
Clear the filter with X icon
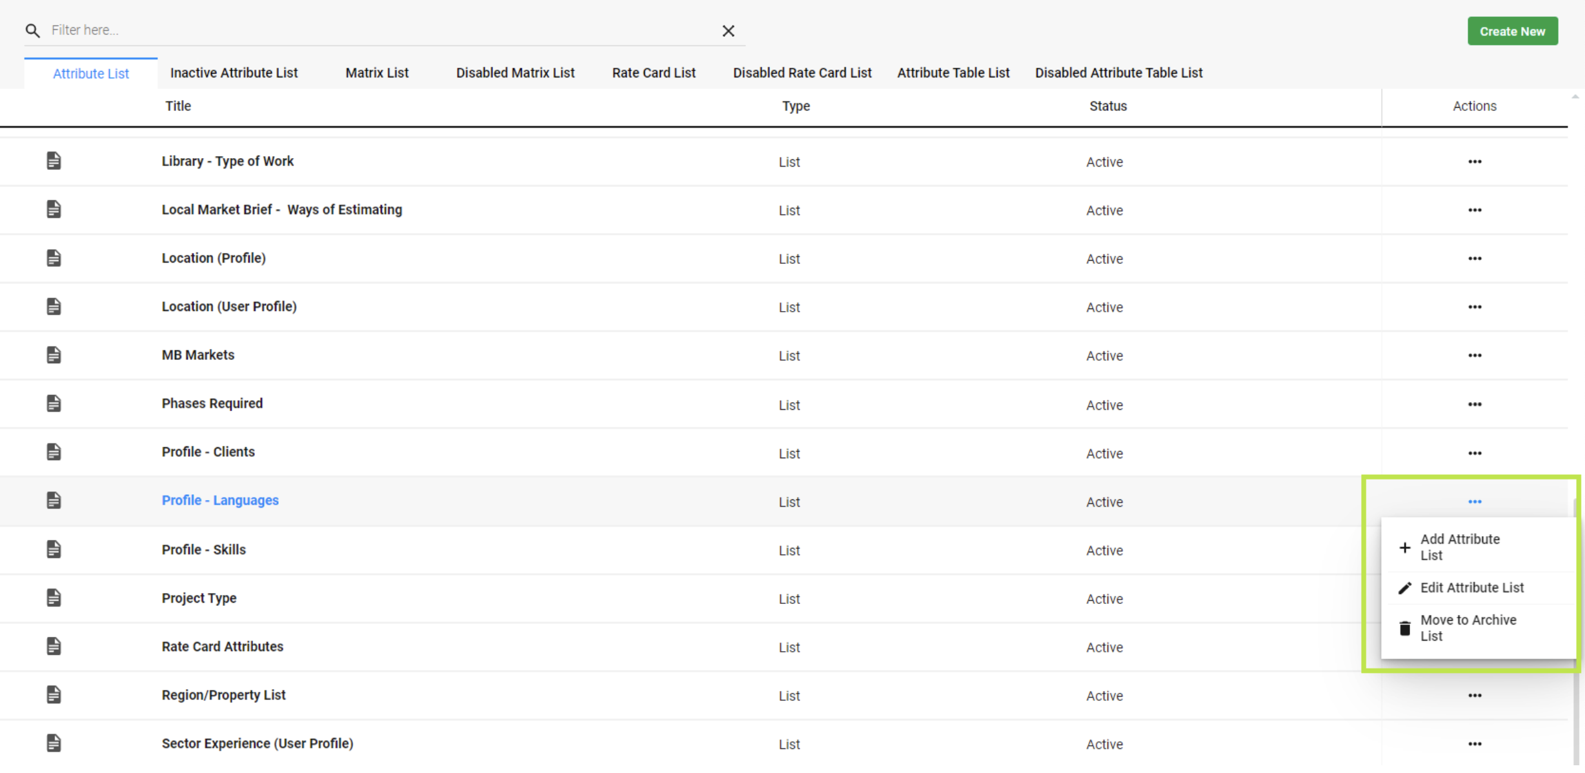pyautogui.click(x=728, y=31)
